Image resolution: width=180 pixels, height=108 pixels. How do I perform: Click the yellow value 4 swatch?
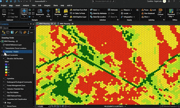point(6,72)
